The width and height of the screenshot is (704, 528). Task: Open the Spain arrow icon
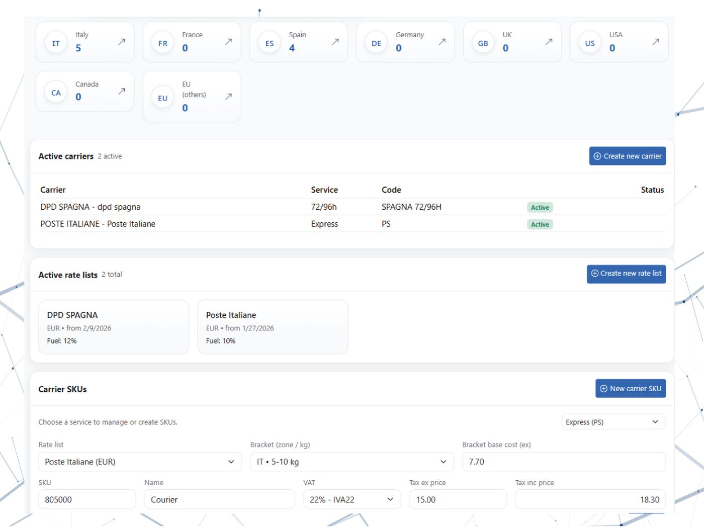tap(335, 42)
